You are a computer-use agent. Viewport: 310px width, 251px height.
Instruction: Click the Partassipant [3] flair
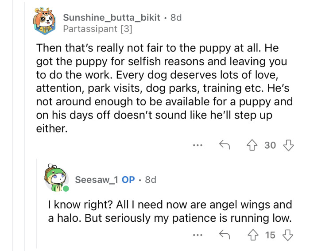tap(97, 29)
